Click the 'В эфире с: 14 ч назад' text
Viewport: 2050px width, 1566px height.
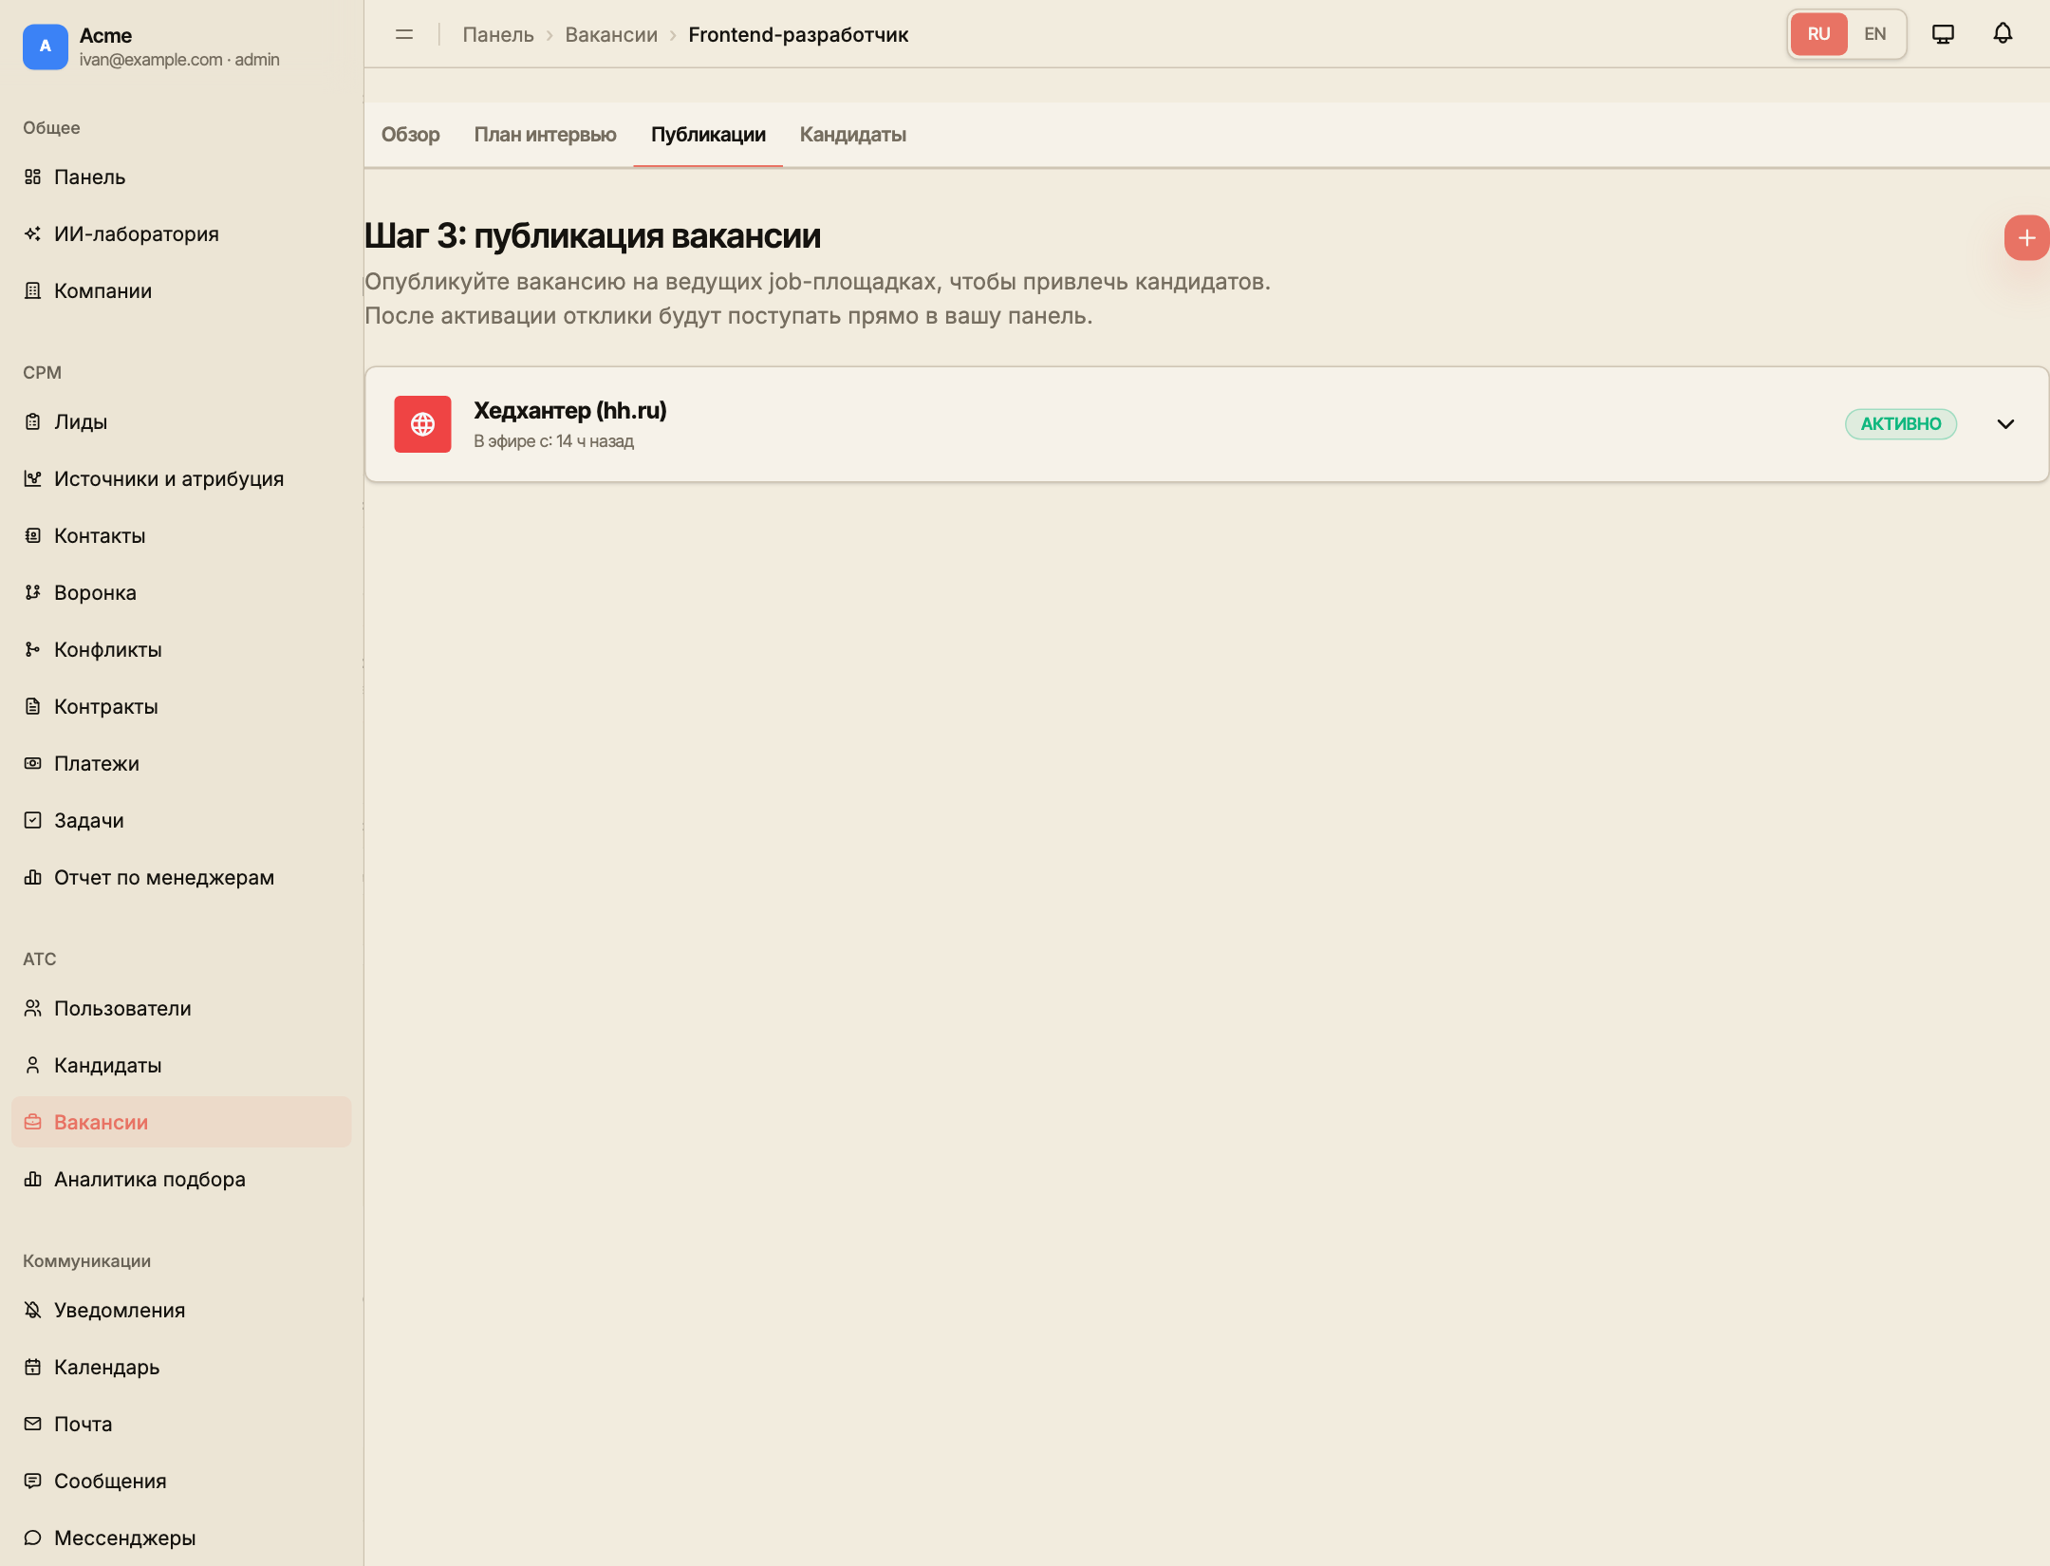click(x=554, y=441)
